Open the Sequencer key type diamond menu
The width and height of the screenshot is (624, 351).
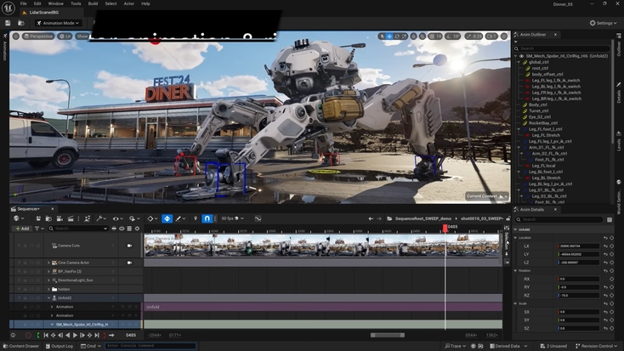152,218
